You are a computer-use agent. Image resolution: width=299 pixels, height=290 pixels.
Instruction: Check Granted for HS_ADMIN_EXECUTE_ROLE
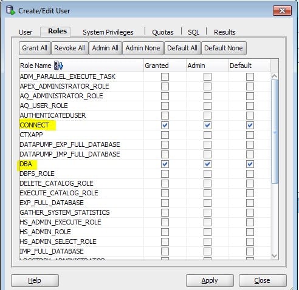(x=165, y=222)
